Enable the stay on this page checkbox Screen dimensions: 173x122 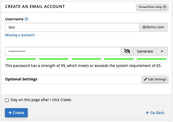point(7,100)
